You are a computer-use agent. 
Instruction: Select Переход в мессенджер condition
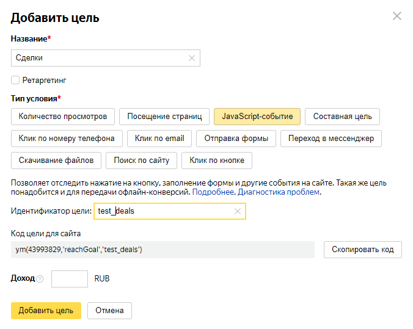tap(331, 139)
